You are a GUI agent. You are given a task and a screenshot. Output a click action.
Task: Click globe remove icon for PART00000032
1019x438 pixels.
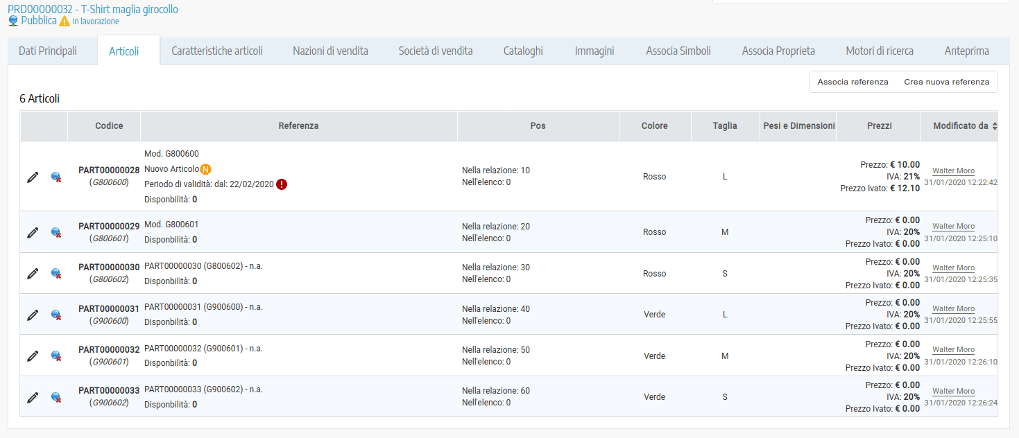(56, 356)
